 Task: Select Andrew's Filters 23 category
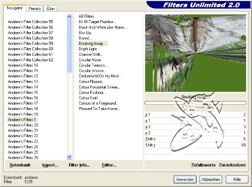tap(23, 141)
